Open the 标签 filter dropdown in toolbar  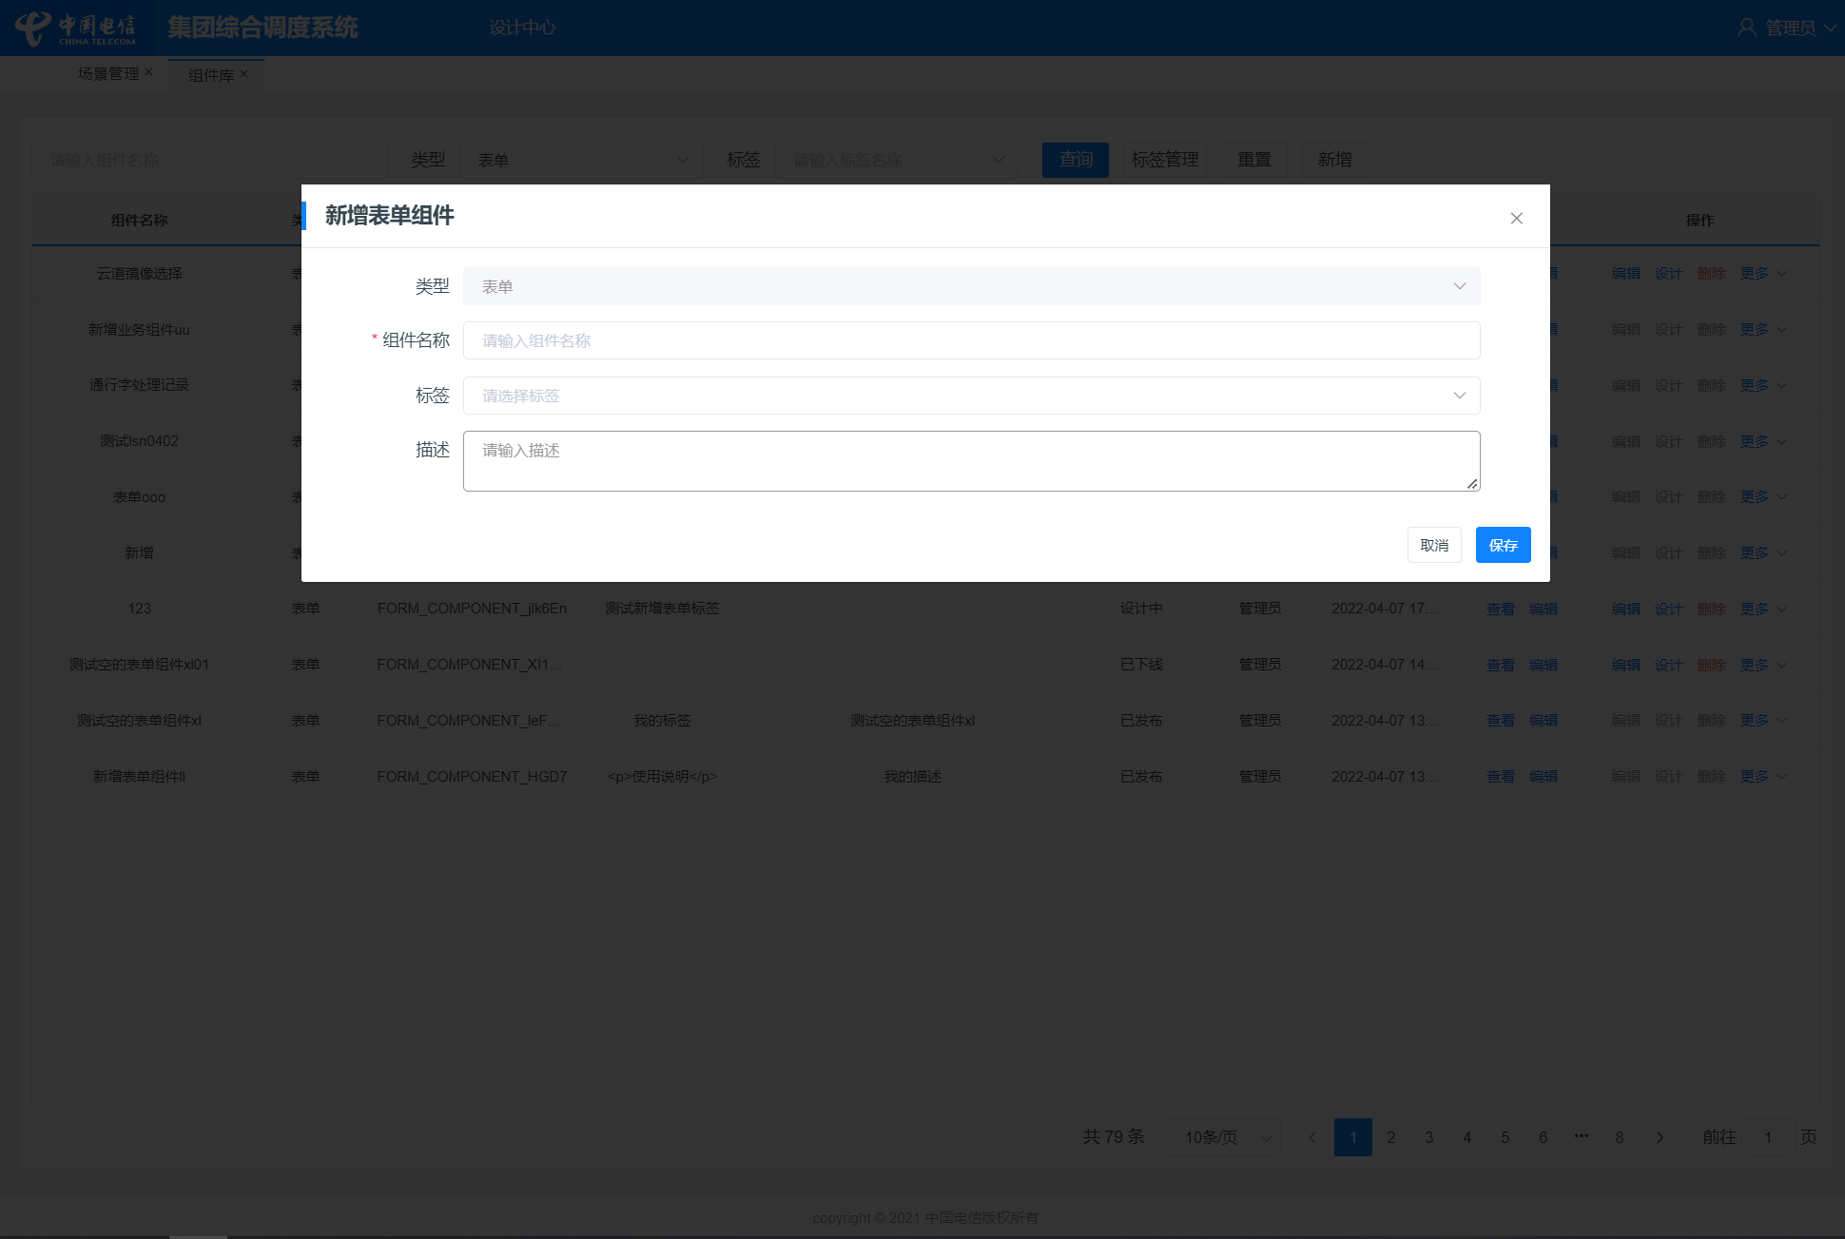897,160
